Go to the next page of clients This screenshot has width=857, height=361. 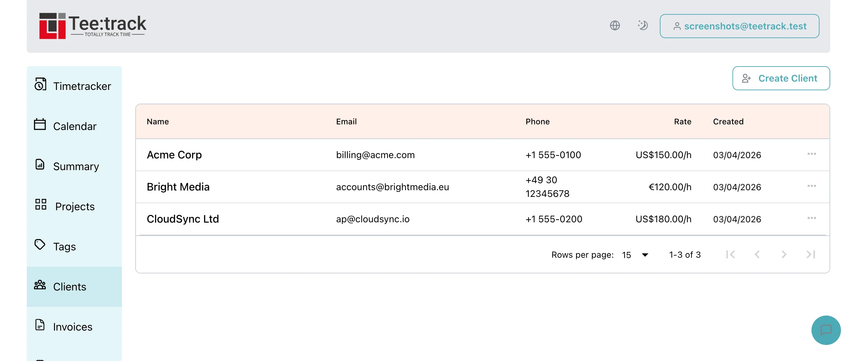click(784, 255)
